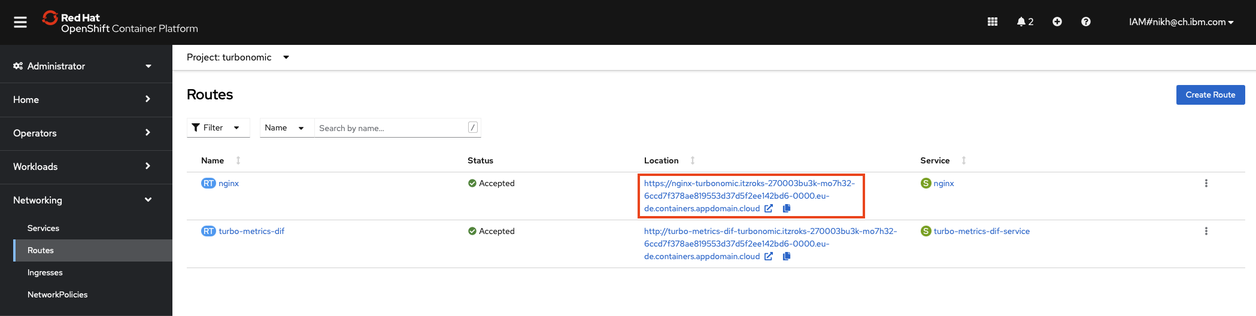1256x316 pixels.
Task: Expand the Workloads navigation section
Action: pos(83,166)
